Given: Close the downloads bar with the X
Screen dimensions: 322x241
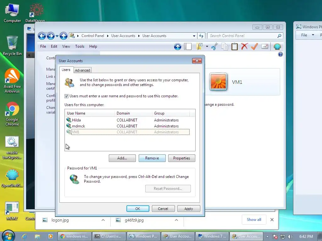Looking at the screenshot, I should tap(272, 220).
